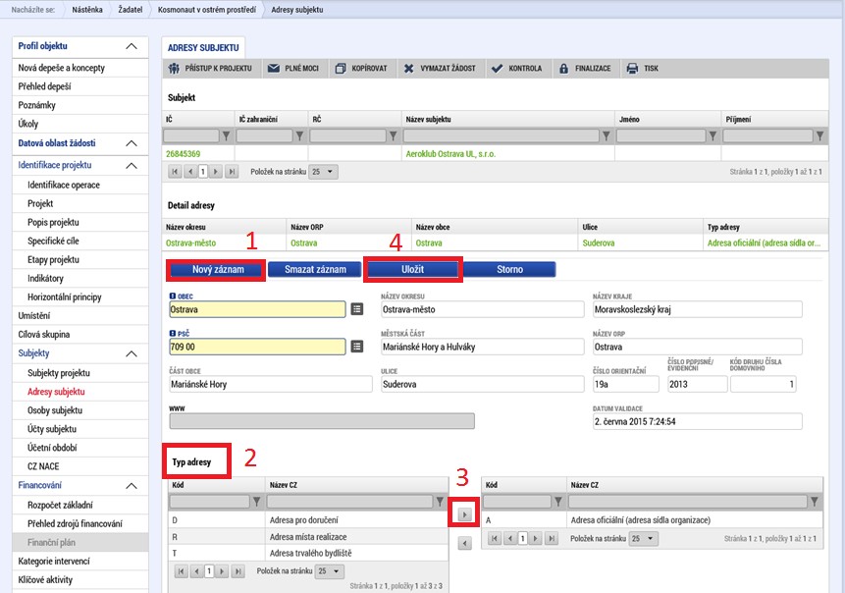The height and width of the screenshot is (593, 845).
Task: Click filter icon for right Kód column
Action: 558,502
